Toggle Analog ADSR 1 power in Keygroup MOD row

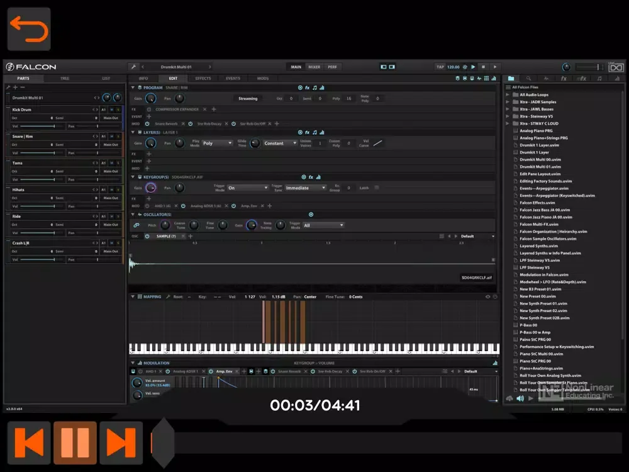coord(183,206)
